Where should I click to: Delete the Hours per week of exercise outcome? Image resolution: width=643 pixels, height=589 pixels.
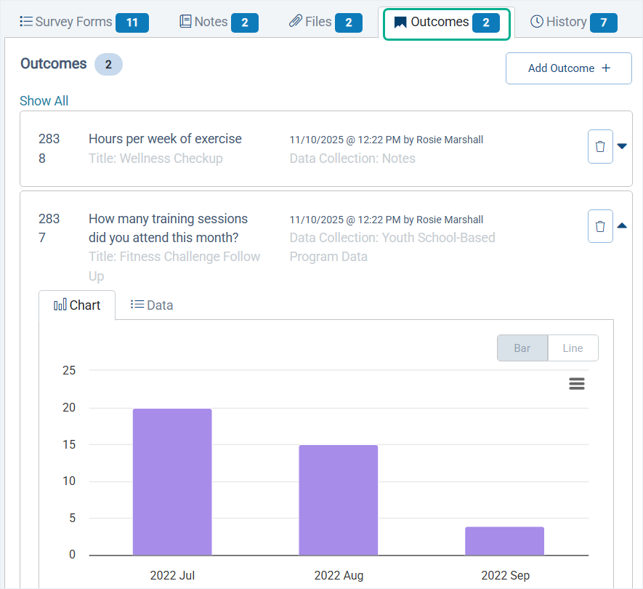pyautogui.click(x=599, y=146)
